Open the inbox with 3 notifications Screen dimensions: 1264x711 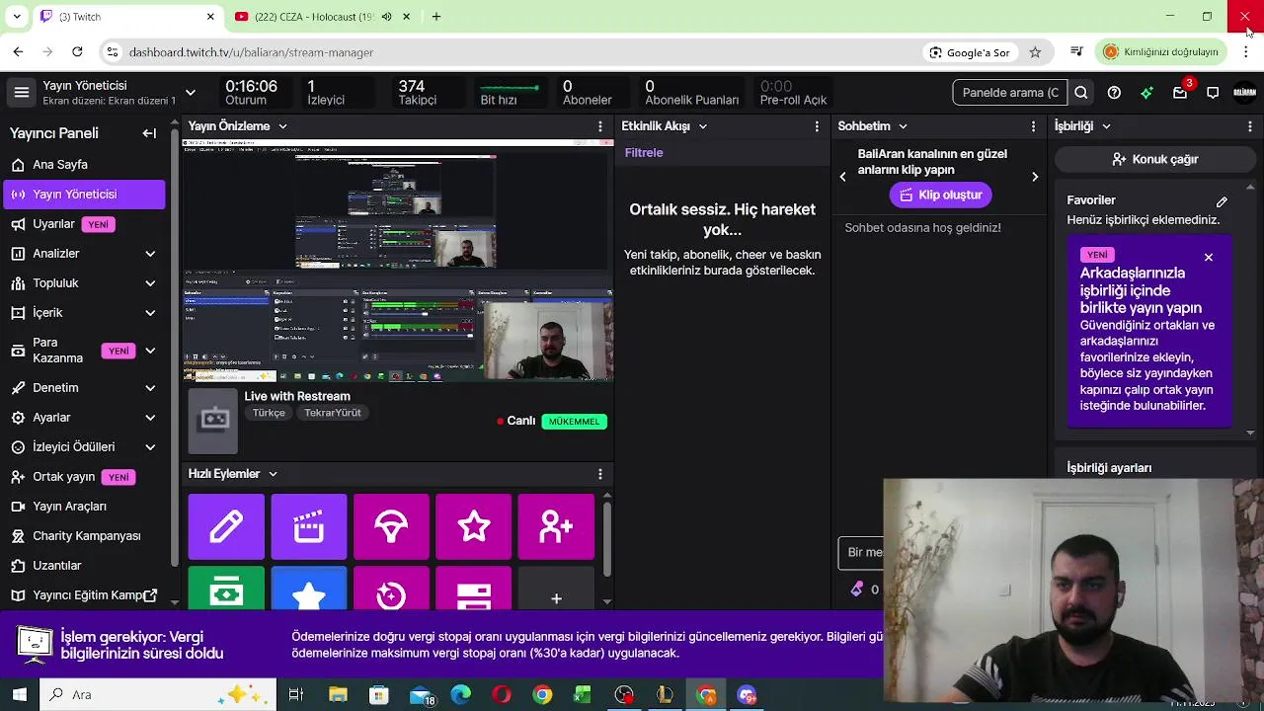click(1180, 93)
